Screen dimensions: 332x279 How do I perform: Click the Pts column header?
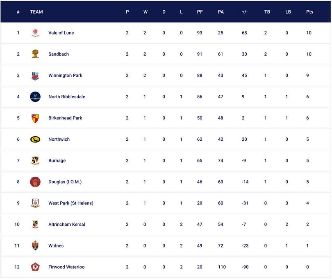click(x=309, y=12)
